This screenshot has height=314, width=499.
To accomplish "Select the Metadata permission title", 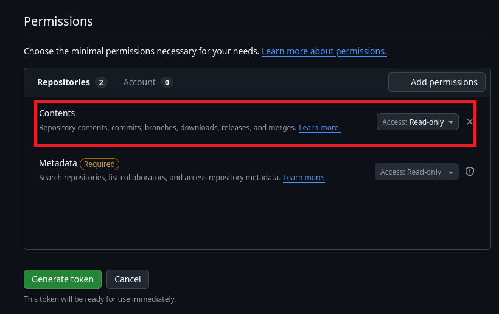I will point(58,163).
